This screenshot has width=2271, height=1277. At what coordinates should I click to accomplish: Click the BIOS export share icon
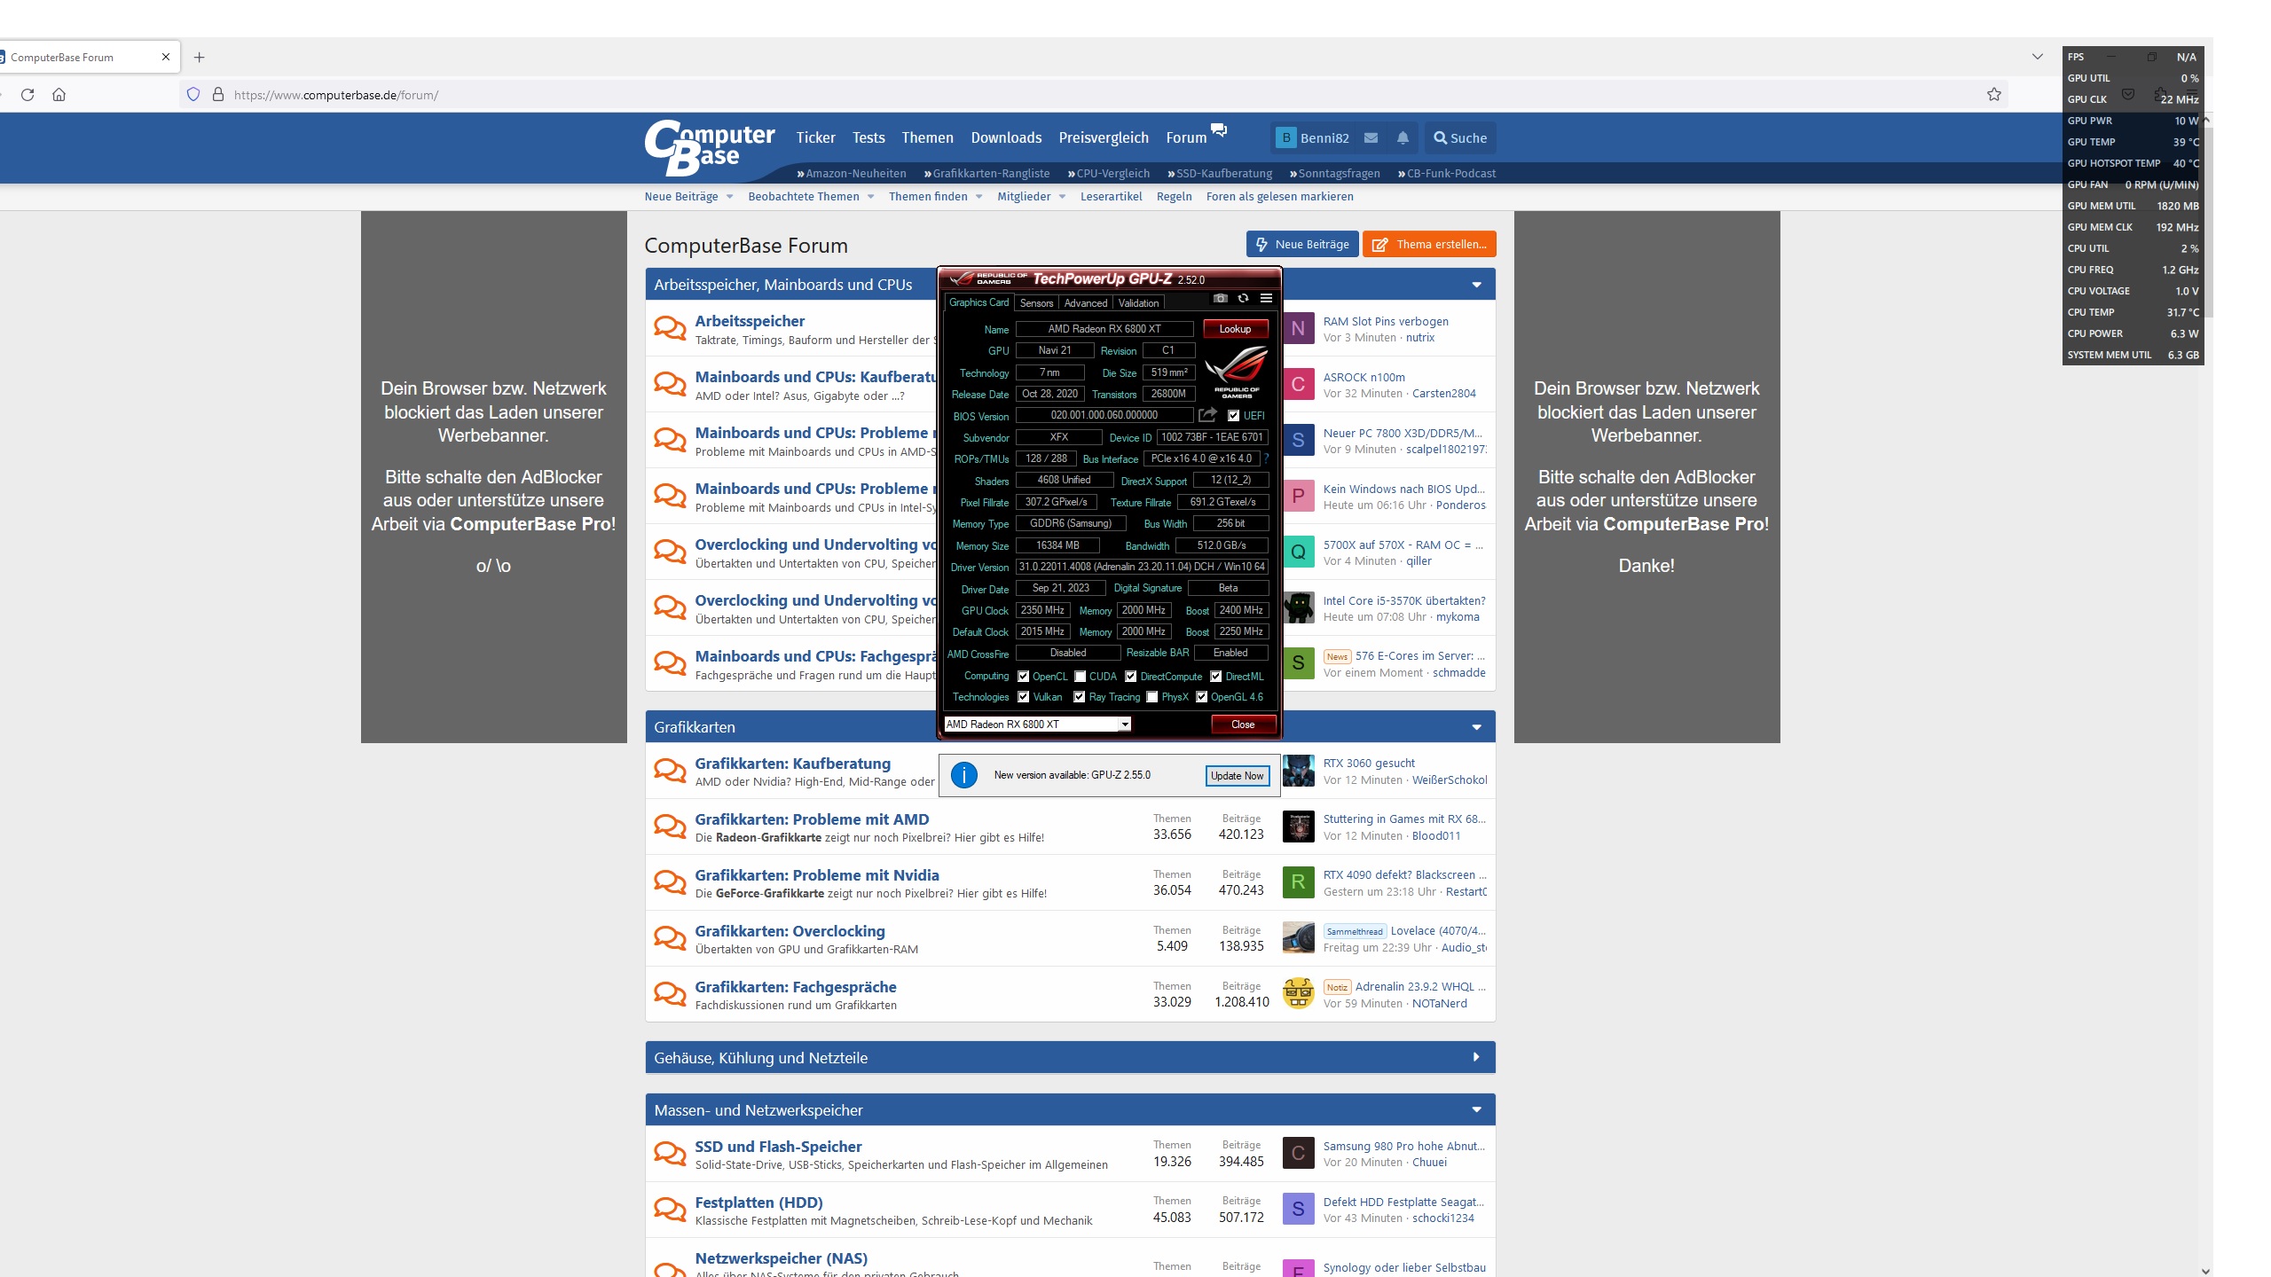pyautogui.click(x=1207, y=415)
